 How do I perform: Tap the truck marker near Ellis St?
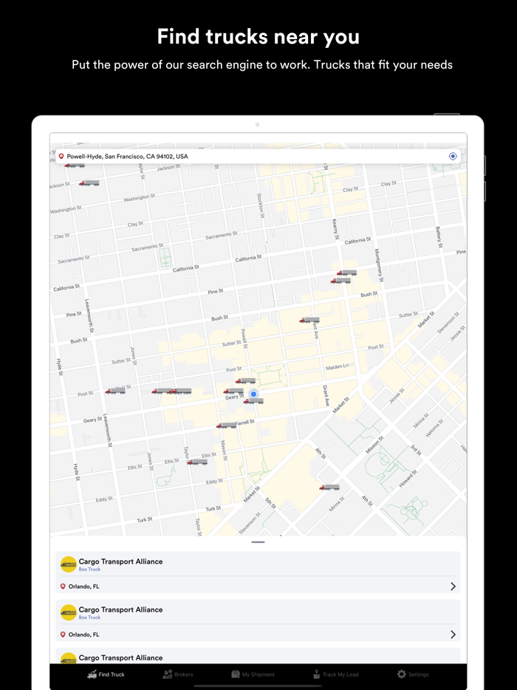(197, 462)
